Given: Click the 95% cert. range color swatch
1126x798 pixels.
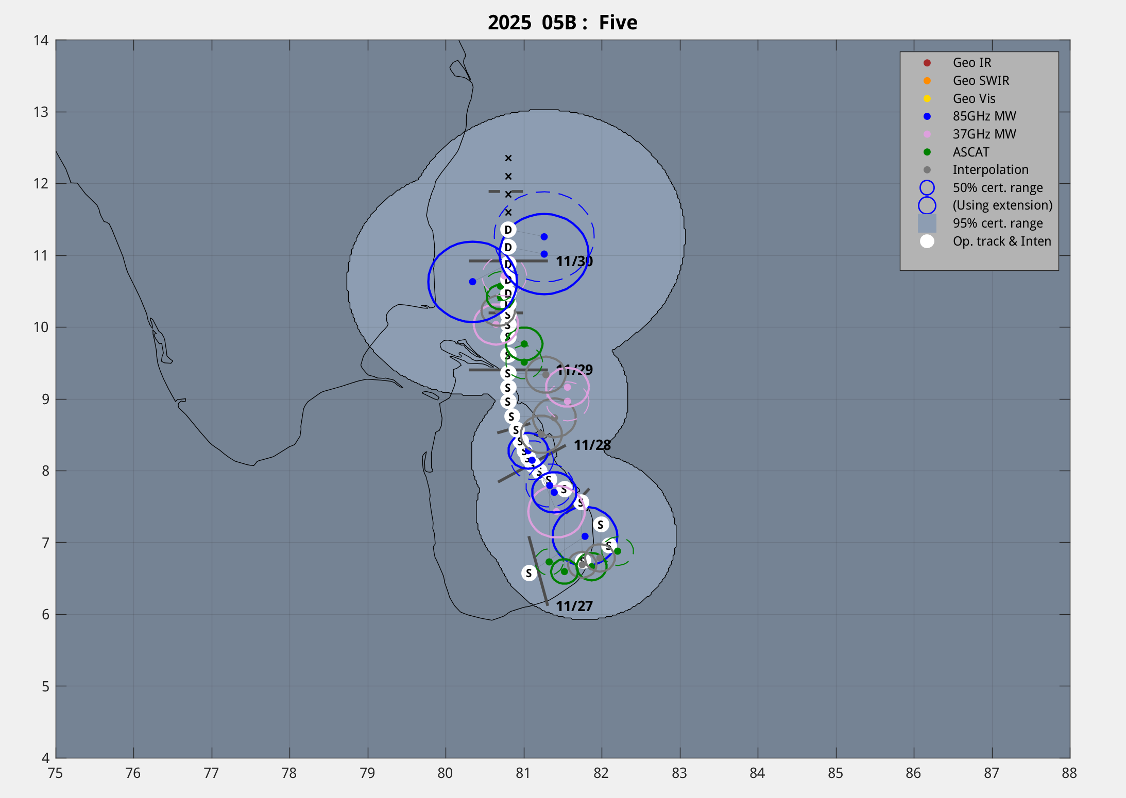Looking at the screenshot, I should (x=927, y=223).
